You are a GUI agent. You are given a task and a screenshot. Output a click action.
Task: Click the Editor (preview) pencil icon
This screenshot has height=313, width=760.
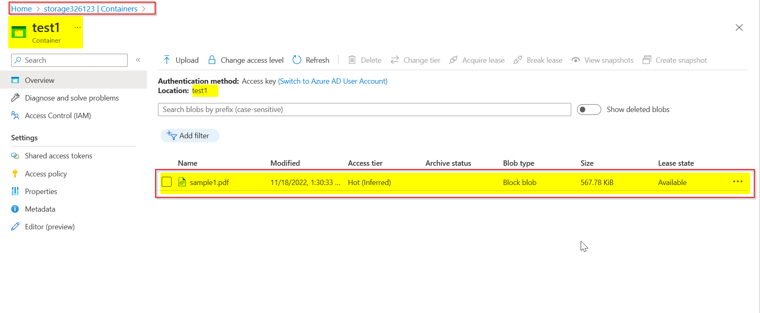(15, 226)
